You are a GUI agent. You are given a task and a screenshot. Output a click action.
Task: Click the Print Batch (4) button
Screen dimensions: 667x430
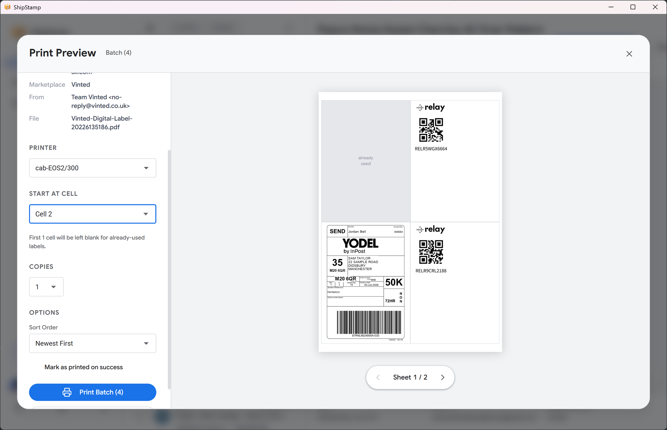92,392
